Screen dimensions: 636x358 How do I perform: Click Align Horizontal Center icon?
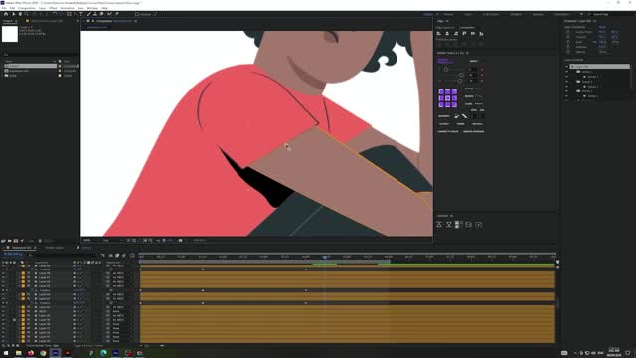pyautogui.click(x=447, y=33)
